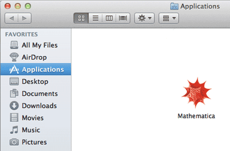Click the Documents sidebar icon
230x151 pixels.
[14, 93]
